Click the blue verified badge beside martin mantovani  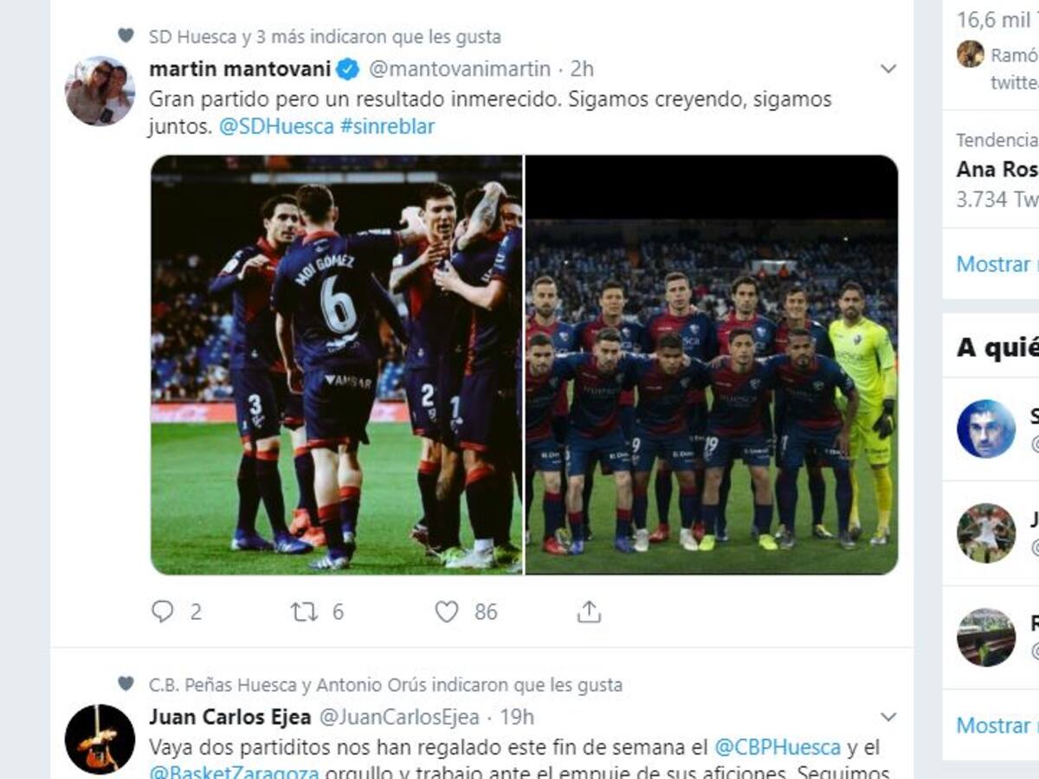[348, 69]
